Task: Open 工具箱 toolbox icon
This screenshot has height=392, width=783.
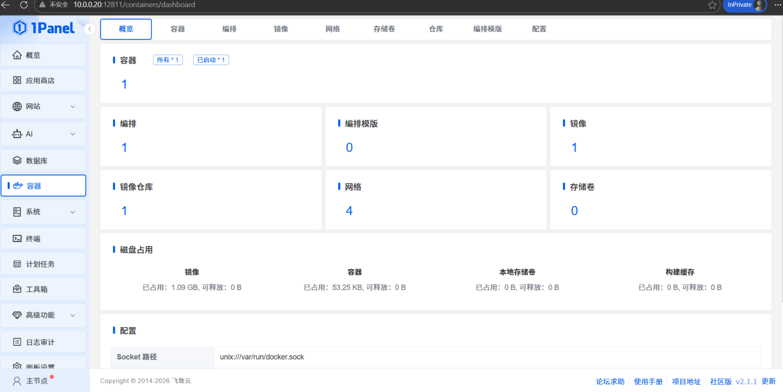Action: [x=17, y=289]
